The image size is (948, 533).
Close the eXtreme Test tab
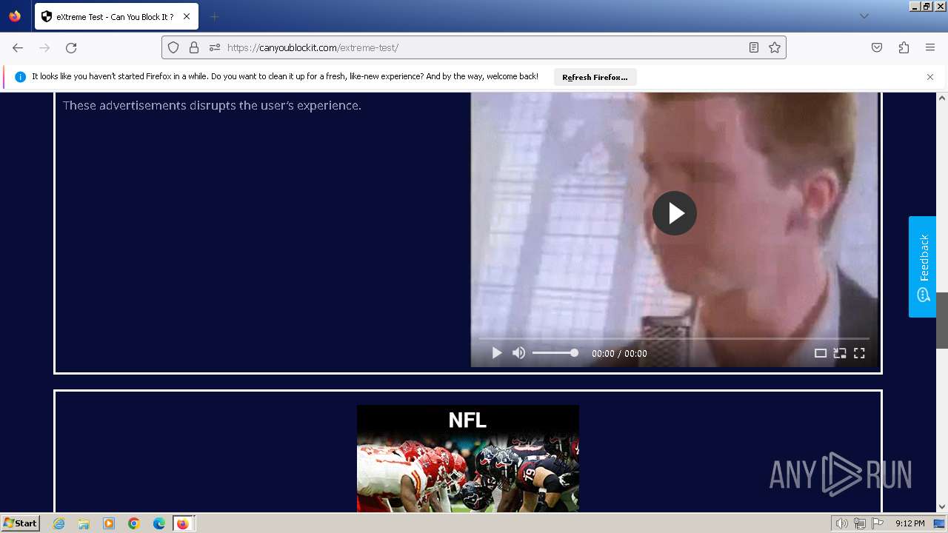[186, 16]
